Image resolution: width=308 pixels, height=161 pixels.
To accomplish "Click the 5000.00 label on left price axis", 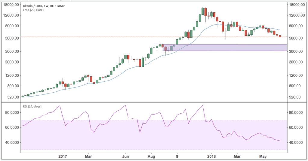I will pos(12,38).
